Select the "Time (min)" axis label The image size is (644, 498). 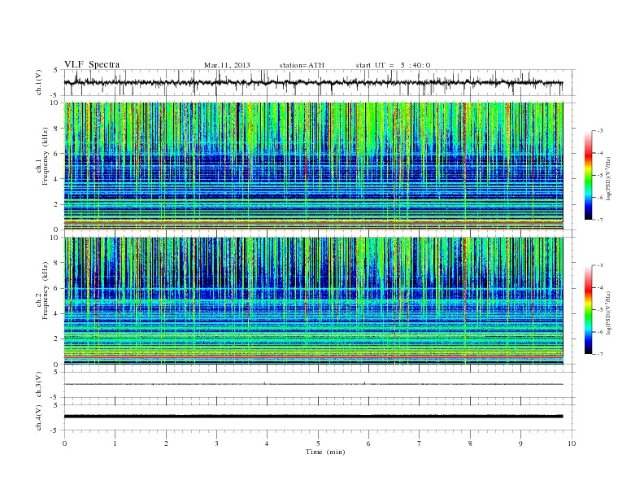click(325, 452)
